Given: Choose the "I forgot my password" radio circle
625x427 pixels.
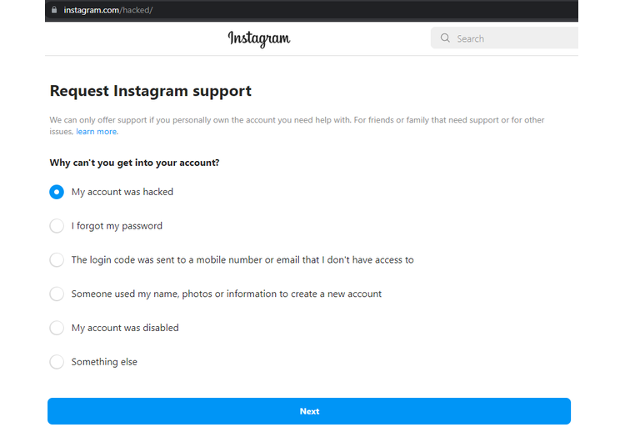Looking at the screenshot, I should [x=57, y=226].
